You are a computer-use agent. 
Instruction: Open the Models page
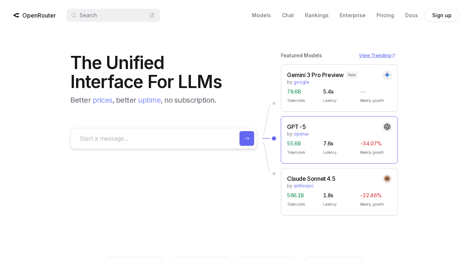tap(261, 15)
